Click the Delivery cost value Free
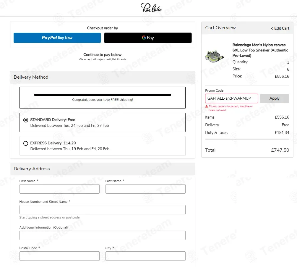297x267 pixels. [x=285, y=125]
